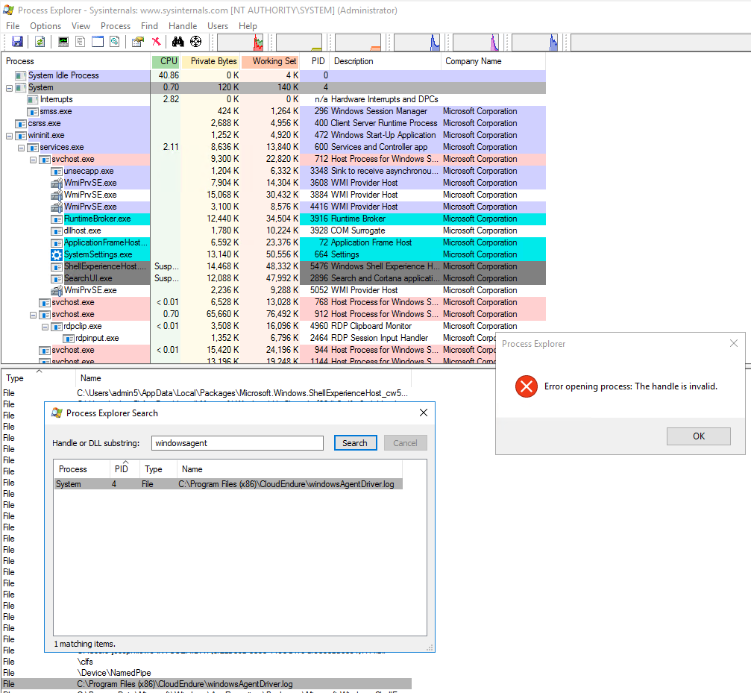Open System Information via the graph icon
Viewport: 751px width, 693px height.
(x=63, y=42)
